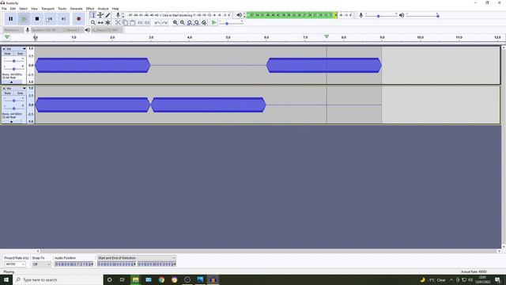Click recording meter to start monitoring
Viewport: 506px width, 285px height.
click(x=179, y=15)
